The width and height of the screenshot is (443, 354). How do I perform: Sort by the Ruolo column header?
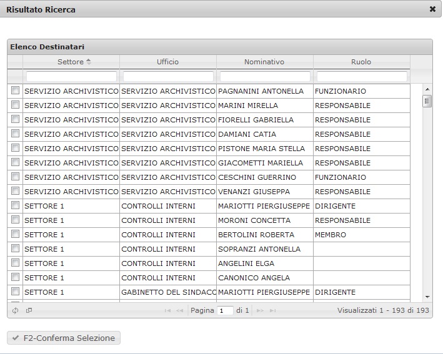361,62
